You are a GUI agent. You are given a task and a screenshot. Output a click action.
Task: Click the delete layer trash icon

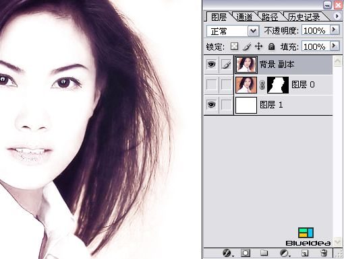[x=324, y=253]
